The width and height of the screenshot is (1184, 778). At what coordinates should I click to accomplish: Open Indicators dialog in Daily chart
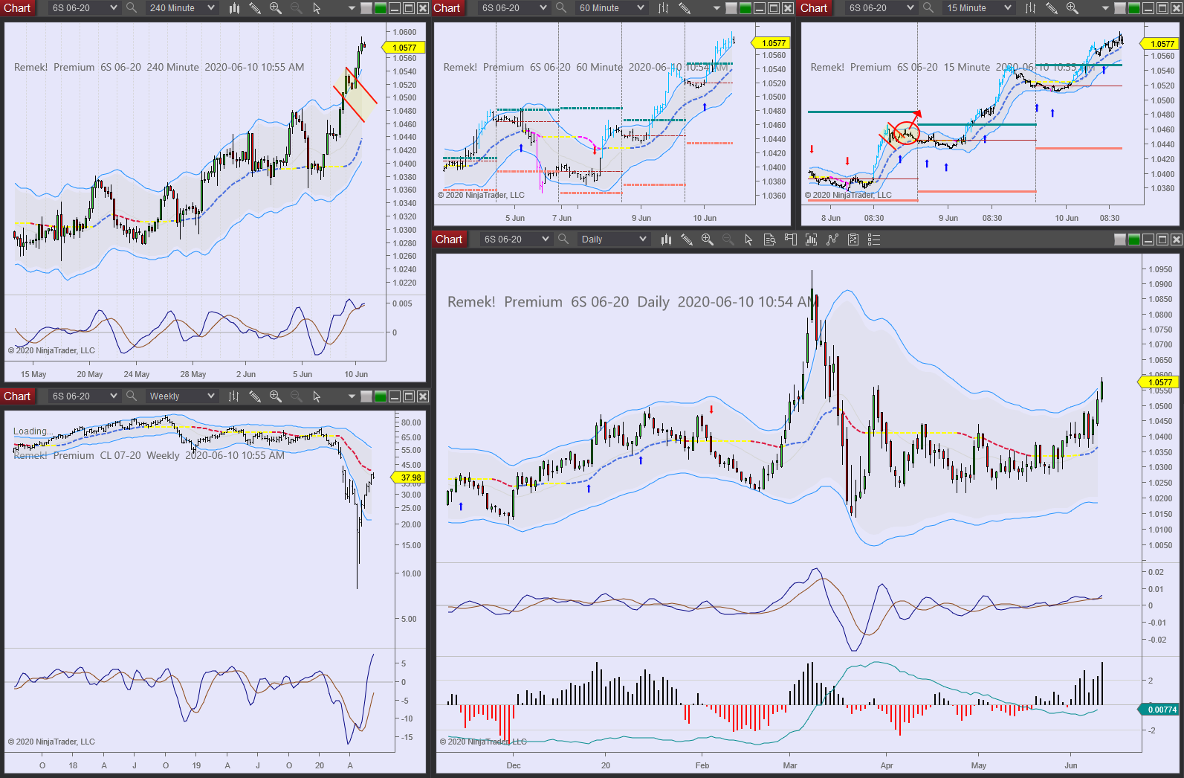832,239
